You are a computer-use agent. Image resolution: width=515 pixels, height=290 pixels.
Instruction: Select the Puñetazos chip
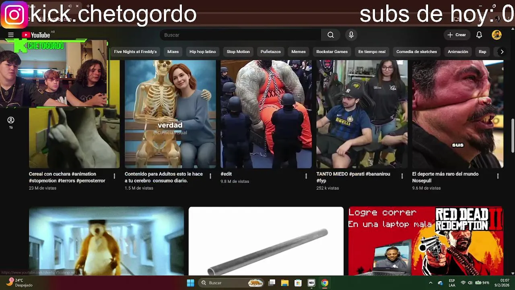point(270,52)
